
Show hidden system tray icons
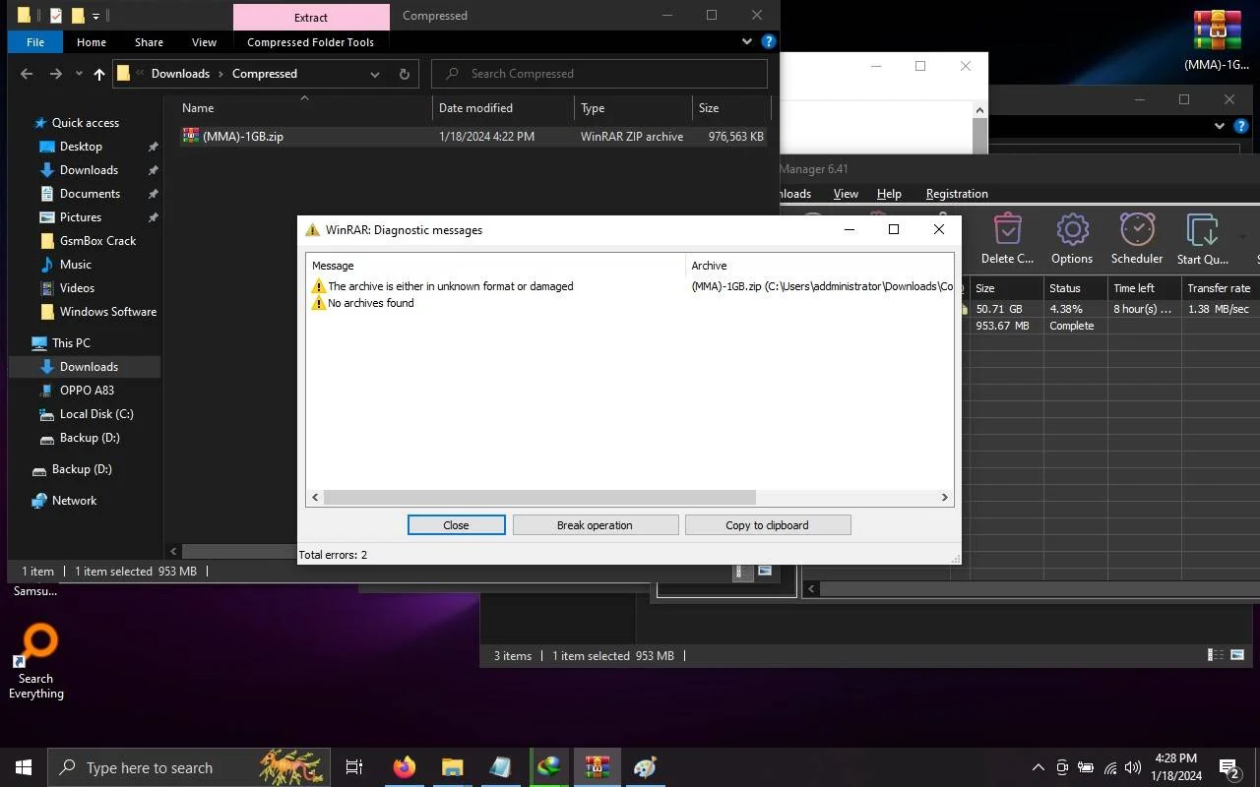(x=1038, y=767)
